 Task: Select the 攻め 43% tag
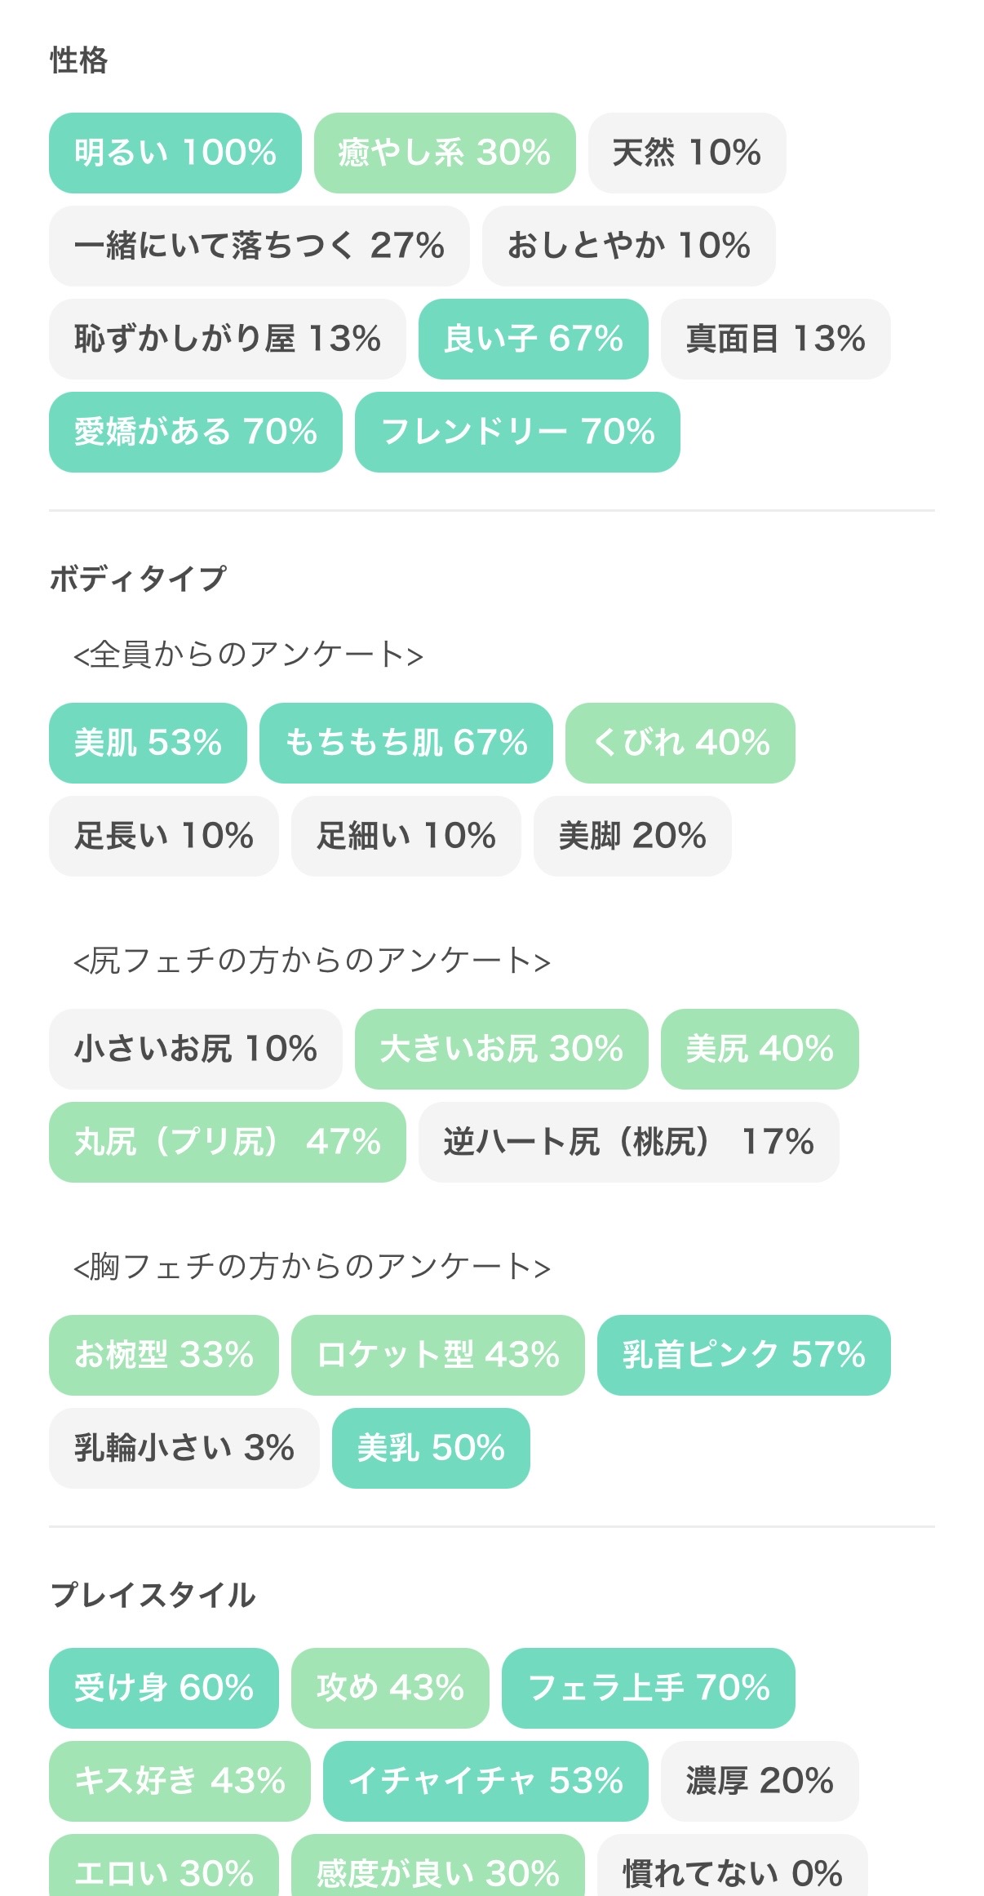390,1688
